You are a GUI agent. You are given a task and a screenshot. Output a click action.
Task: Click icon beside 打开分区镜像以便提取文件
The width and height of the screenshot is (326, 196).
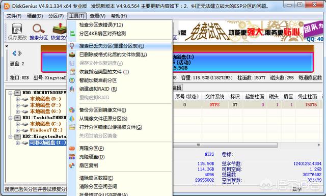coord(72,127)
